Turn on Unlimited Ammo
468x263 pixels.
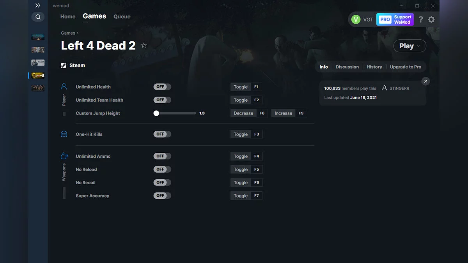click(x=162, y=156)
